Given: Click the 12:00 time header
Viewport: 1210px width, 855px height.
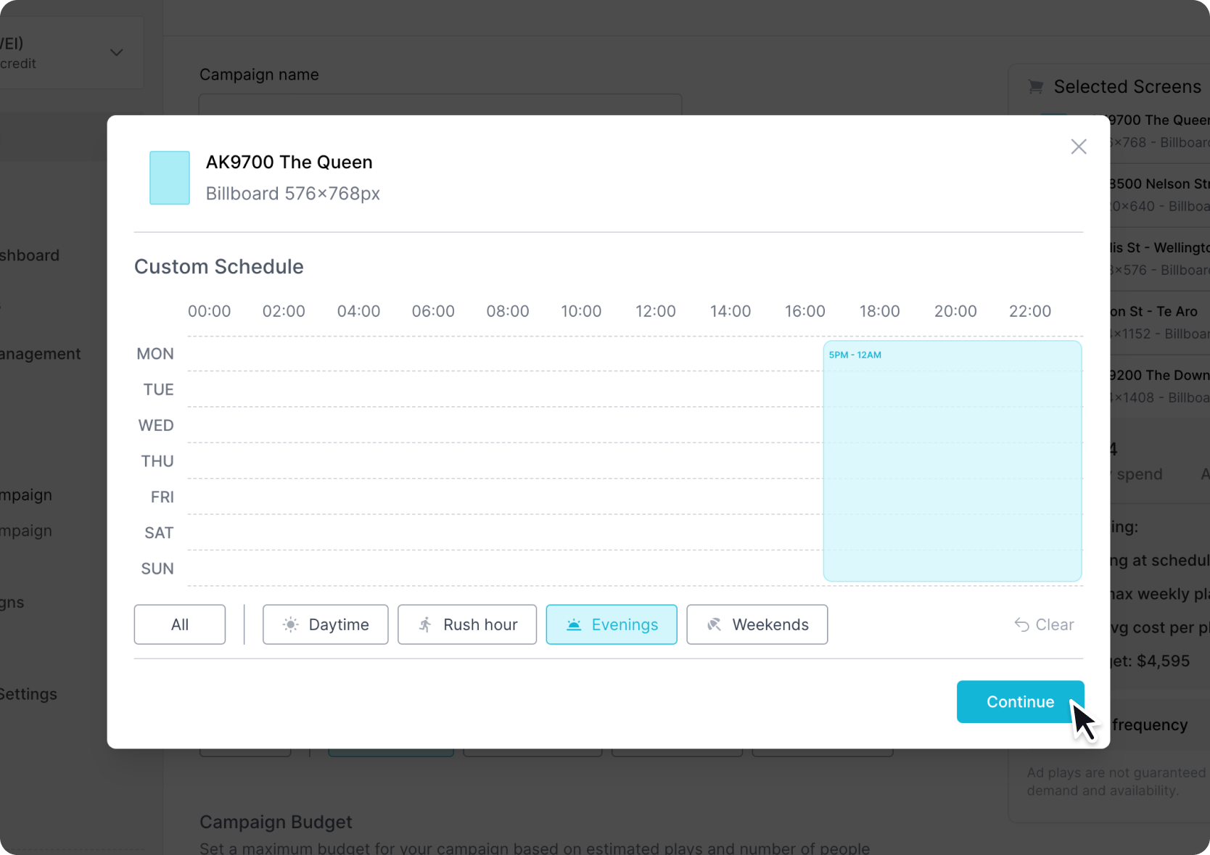Looking at the screenshot, I should pyautogui.click(x=656, y=311).
